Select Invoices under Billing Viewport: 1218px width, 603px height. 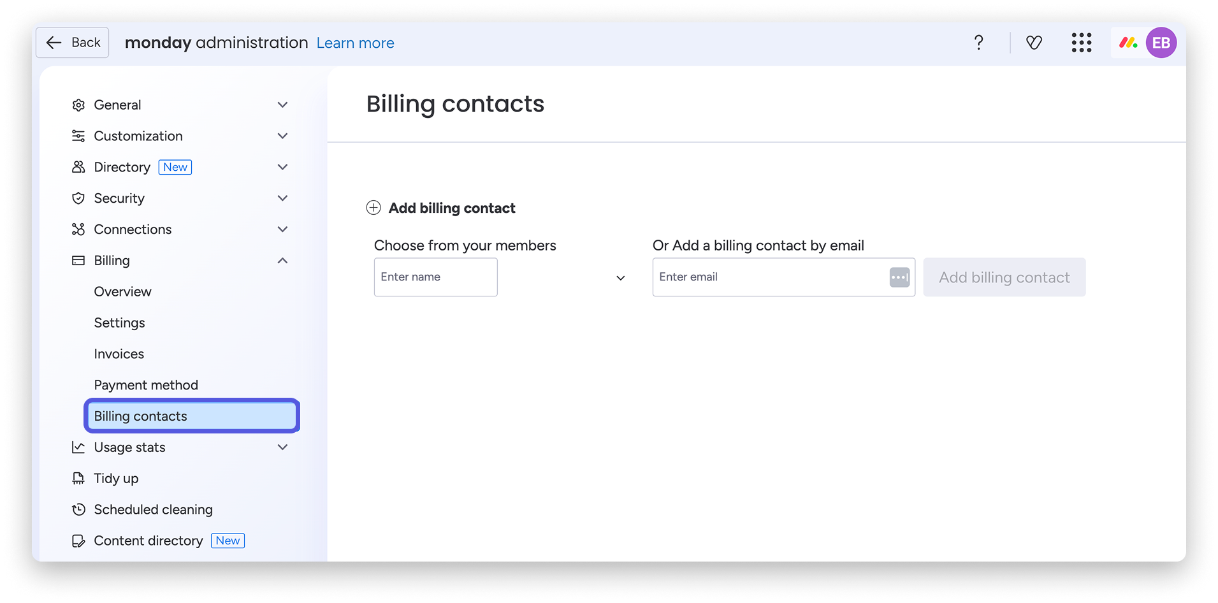pyautogui.click(x=119, y=354)
